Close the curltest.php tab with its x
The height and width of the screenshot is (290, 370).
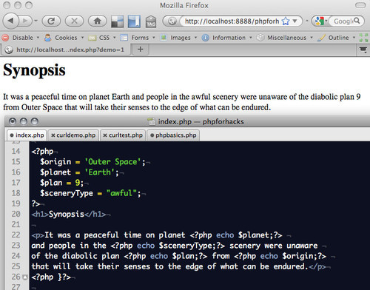105,135
